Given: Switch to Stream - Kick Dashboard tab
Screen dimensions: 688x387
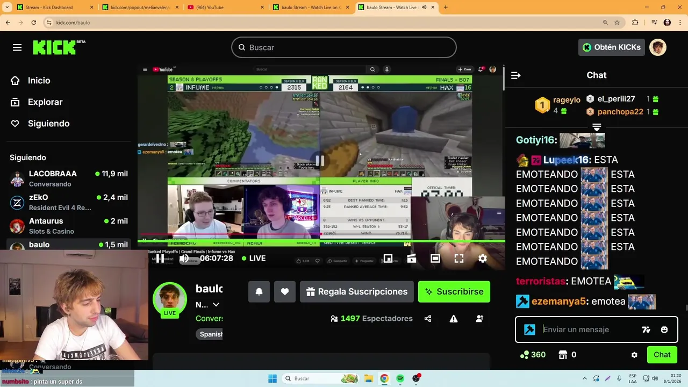Looking at the screenshot, I should pos(54,8).
